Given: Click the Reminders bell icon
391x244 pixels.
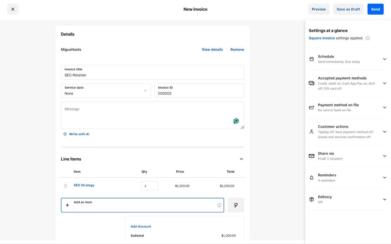Looking at the screenshot, I should [311, 178].
